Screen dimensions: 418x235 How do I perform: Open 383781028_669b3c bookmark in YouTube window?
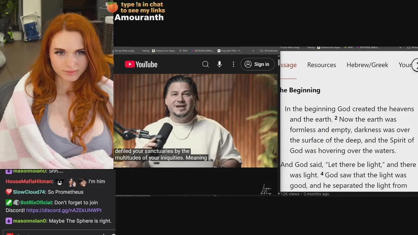point(202,51)
